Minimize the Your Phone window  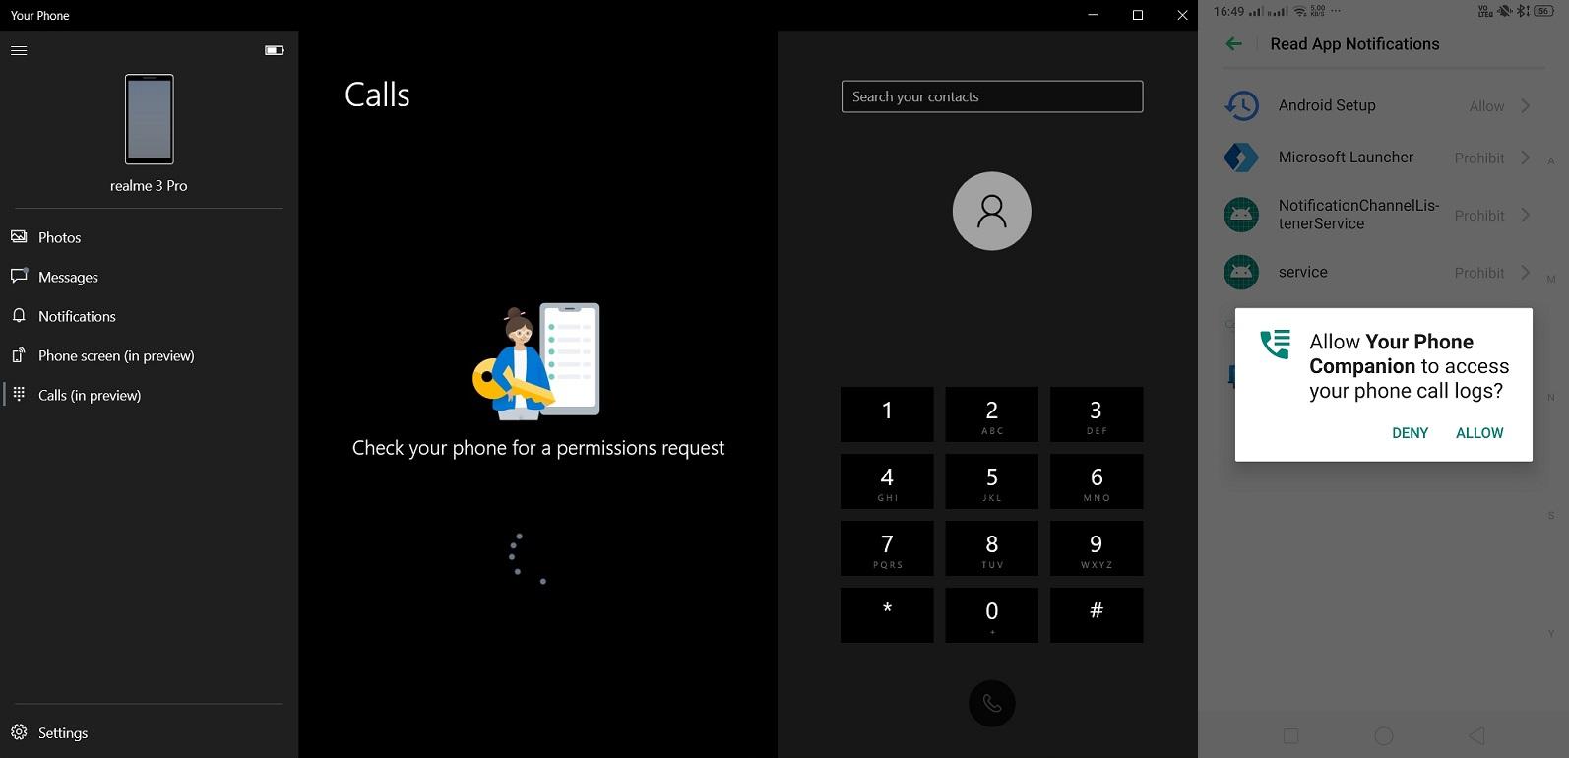pos(1093,15)
